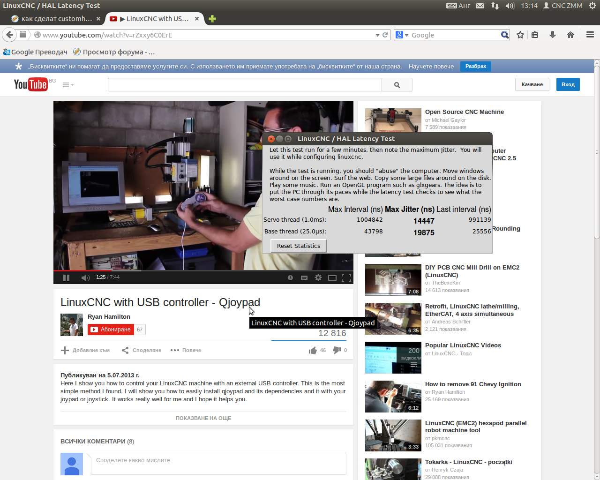Open the search engine selector dropdown
This screenshot has height=480, width=600.
click(x=402, y=35)
